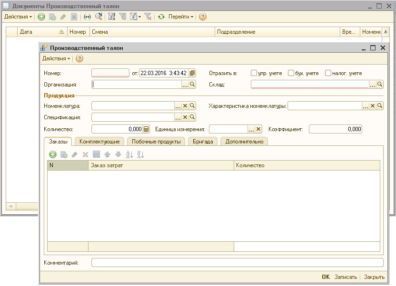The width and height of the screenshot is (396, 286).
Task: Click the OK button
Action: tap(326, 277)
